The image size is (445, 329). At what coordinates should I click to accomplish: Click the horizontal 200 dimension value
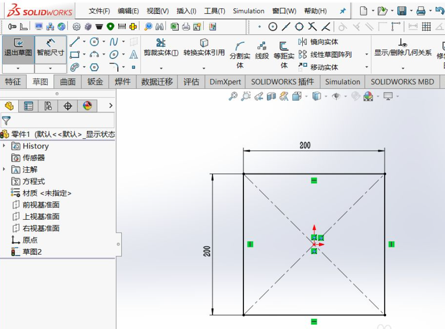pos(305,145)
